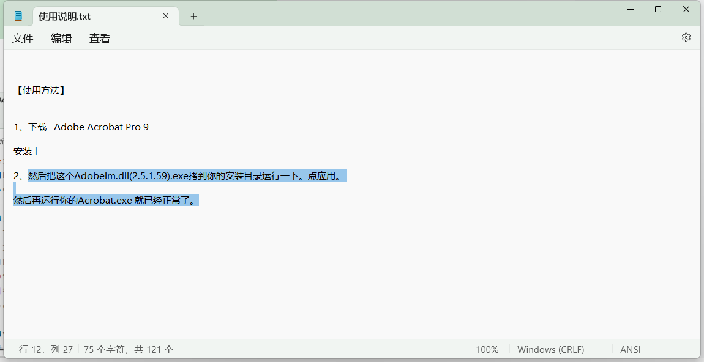Click the Adobelm.dll(2.5.1.59).exe text line
The image size is (704, 362).
[180, 176]
